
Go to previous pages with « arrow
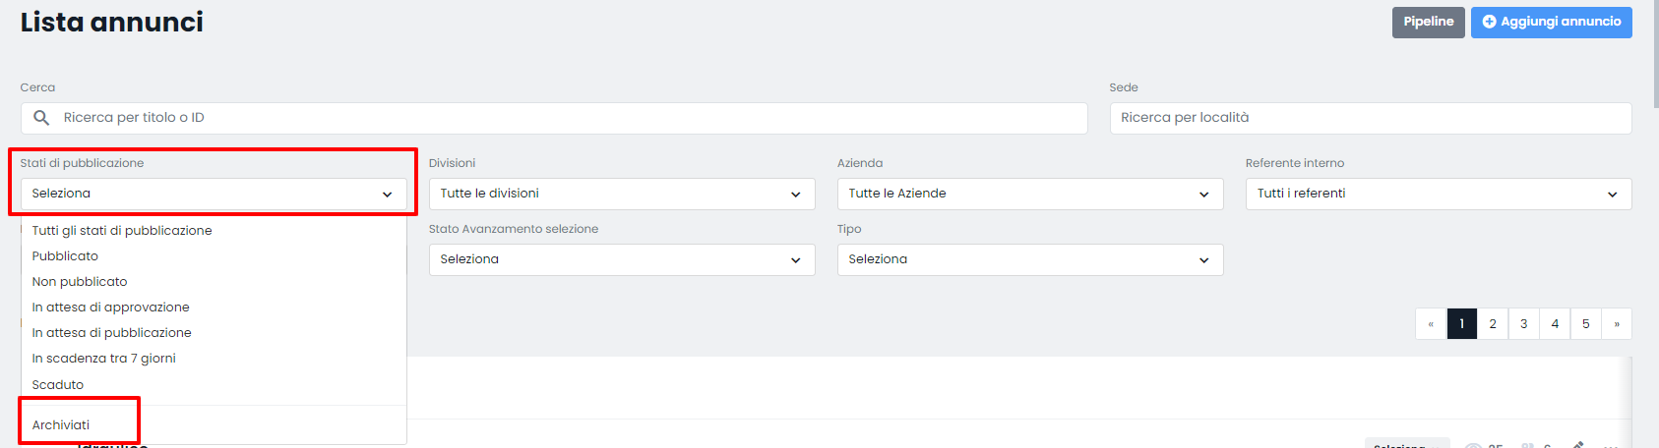click(1431, 324)
